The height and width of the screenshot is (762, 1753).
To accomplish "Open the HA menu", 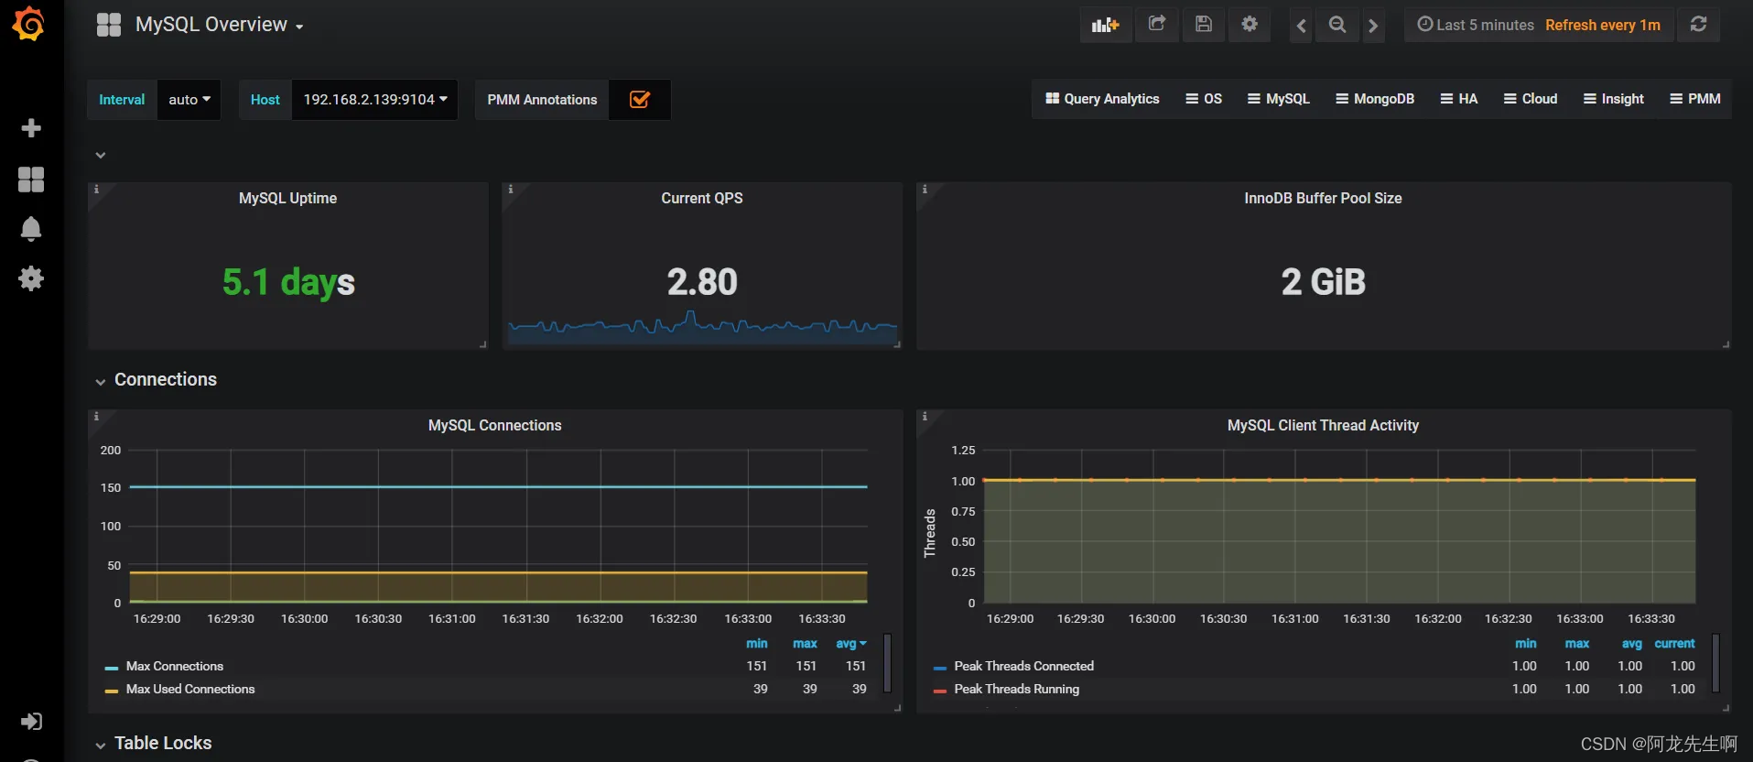I will [1459, 99].
